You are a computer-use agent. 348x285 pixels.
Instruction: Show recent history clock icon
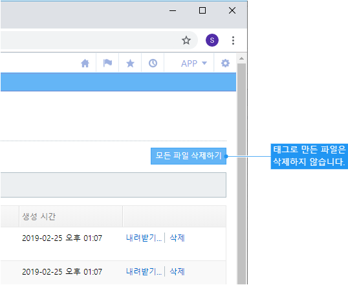pos(153,63)
